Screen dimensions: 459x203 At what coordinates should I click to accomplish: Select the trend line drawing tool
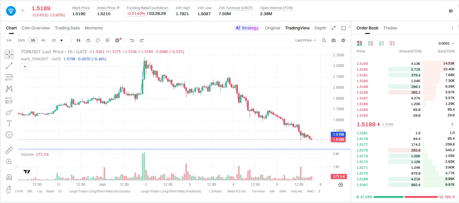click(x=9, y=66)
